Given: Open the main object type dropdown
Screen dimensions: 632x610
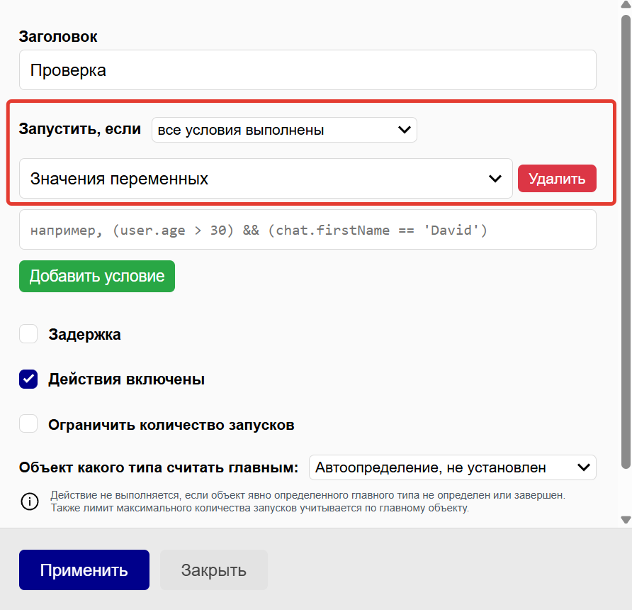Looking at the screenshot, I should pyautogui.click(x=452, y=467).
